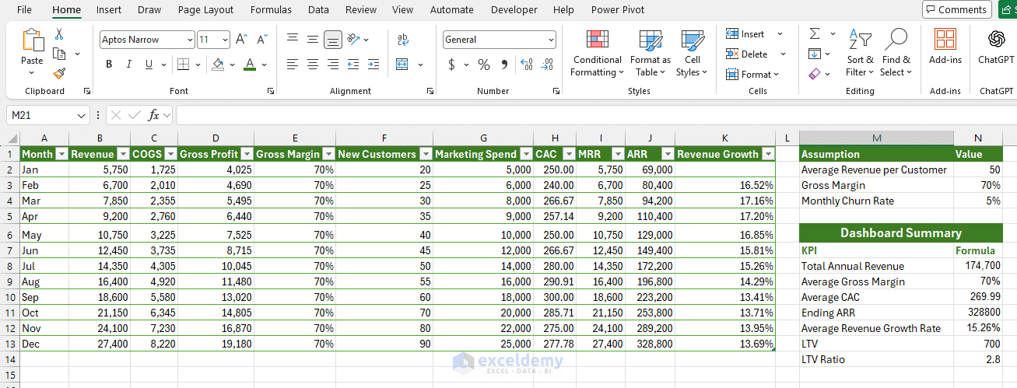Click Sort & Filter
Viewport: 1017px width, 388px height.
point(860,53)
